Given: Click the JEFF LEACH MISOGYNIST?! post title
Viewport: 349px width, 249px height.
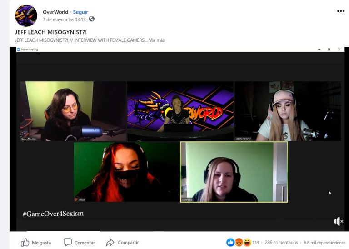Looking at the screenshot, I should (x=51, y=32).
